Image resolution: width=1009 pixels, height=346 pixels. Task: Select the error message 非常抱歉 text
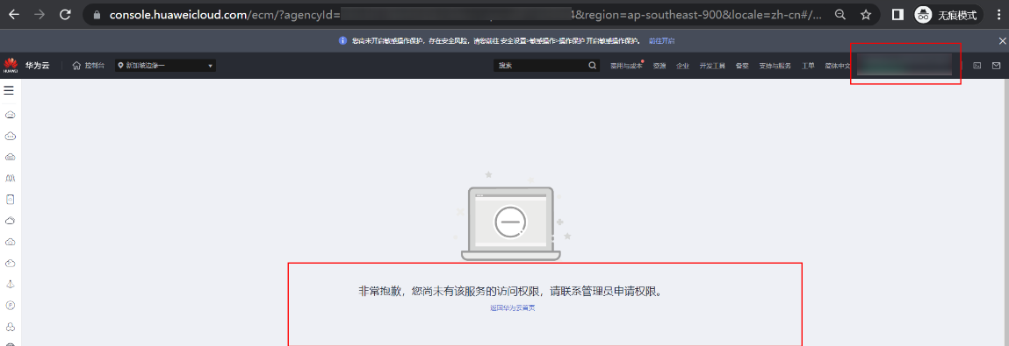pyautogui.click(x=512, y=291)
